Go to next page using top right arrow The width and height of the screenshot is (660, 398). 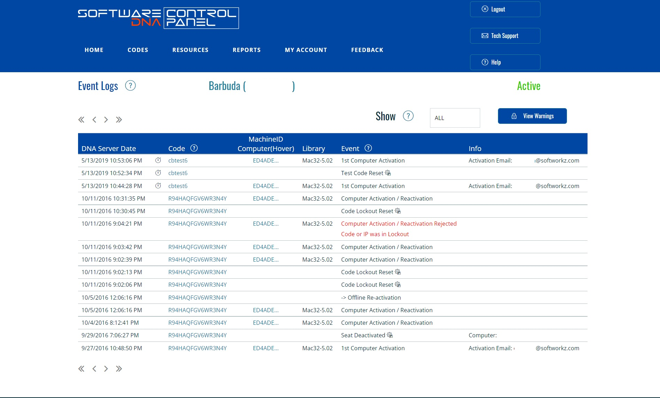pos(106,120)
